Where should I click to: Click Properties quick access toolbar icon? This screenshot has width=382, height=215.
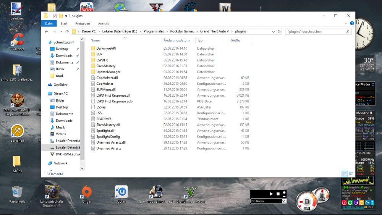55,16
